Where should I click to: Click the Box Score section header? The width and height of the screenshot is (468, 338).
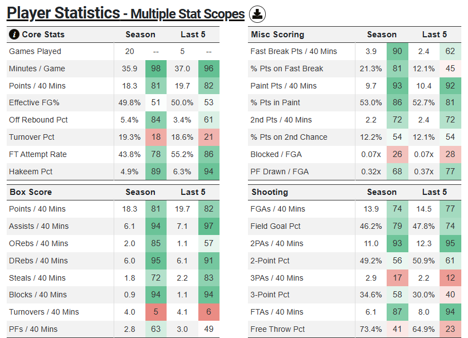(31, 192)
